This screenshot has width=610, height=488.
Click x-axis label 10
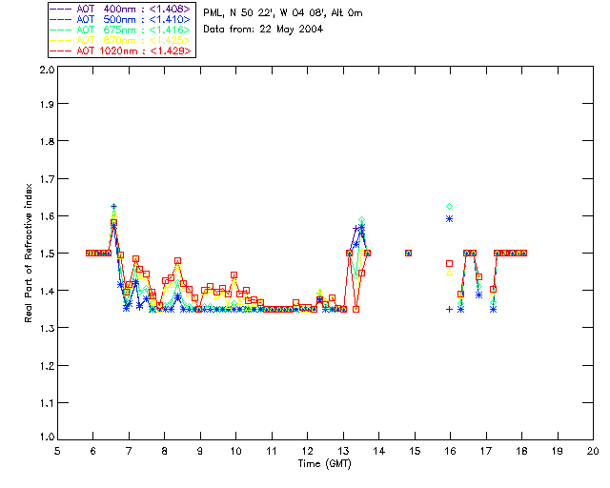[235, 451]
